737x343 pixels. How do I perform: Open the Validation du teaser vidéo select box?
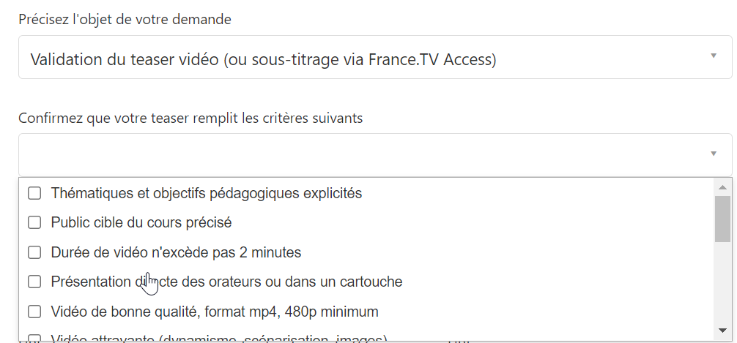[375, 57]
